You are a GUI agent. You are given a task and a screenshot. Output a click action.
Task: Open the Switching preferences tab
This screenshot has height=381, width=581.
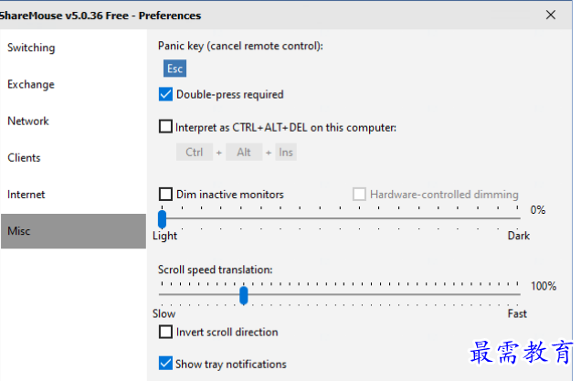[32, 48]
